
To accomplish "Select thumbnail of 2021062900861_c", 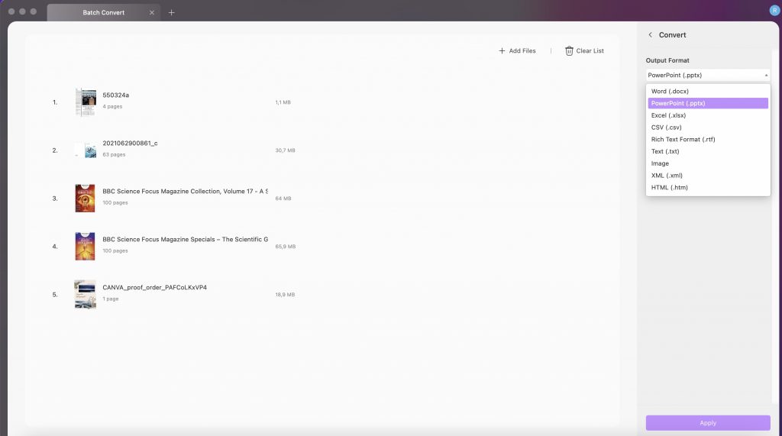I will pos(86,150).
